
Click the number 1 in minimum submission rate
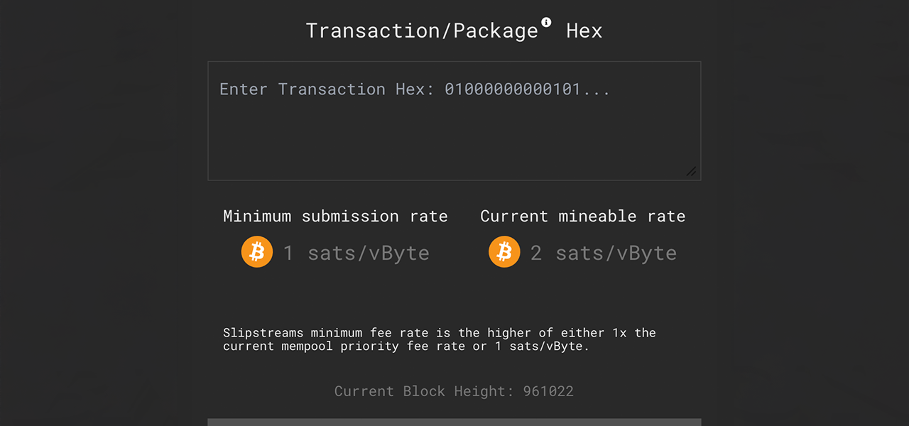(288, 253)
